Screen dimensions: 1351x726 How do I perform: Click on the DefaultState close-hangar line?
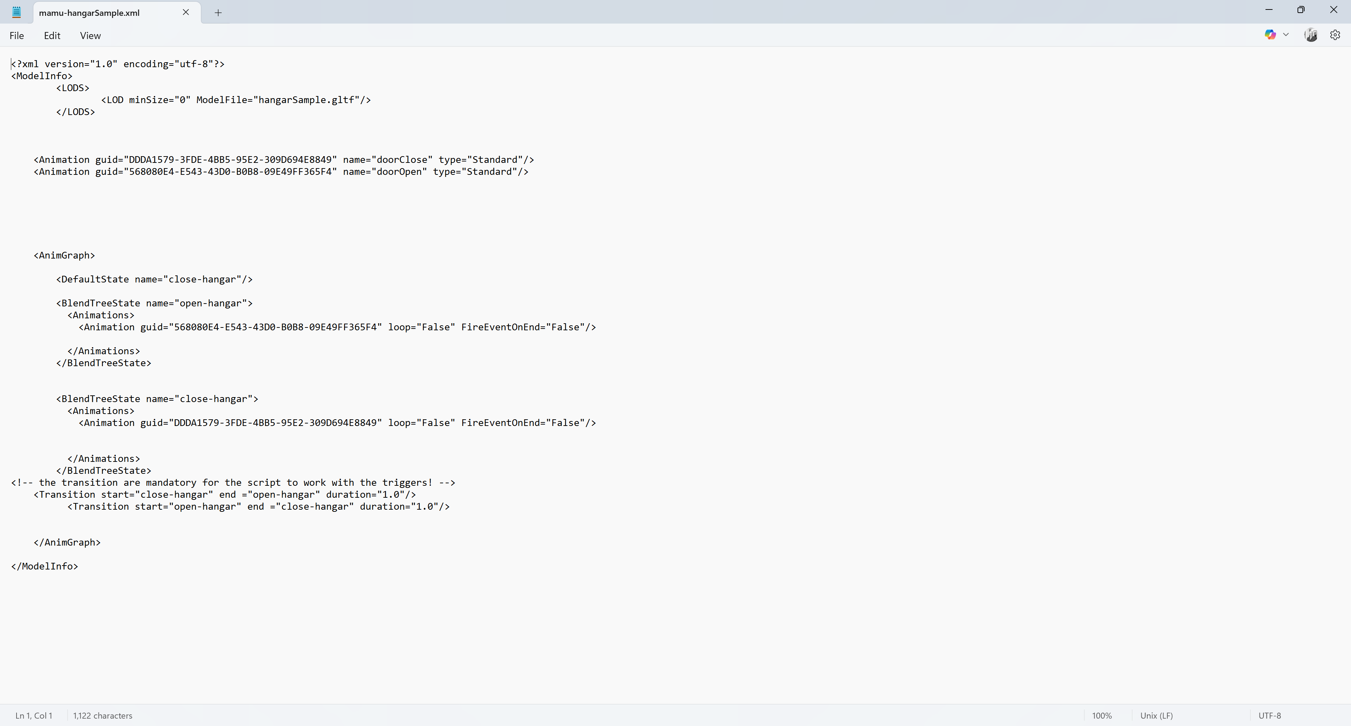(x=154, y=279)
